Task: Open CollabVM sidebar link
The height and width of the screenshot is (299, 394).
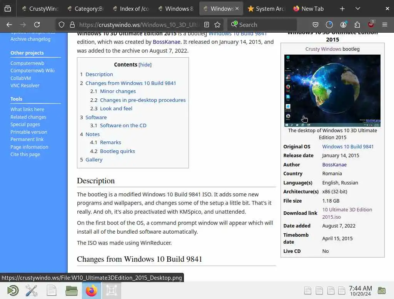Action: click(x=21, y=78)
